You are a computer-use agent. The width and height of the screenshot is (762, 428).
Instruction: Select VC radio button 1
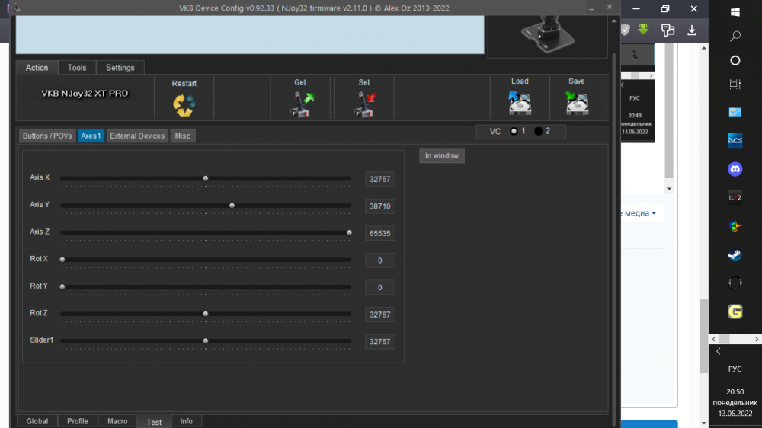click(x=514, y=131)
